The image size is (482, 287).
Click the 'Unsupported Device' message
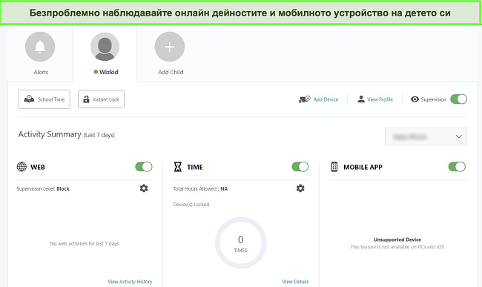[x=397, y=240]
